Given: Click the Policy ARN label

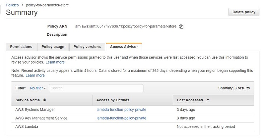Looking at the screenshot, I should tap(57, 26).
